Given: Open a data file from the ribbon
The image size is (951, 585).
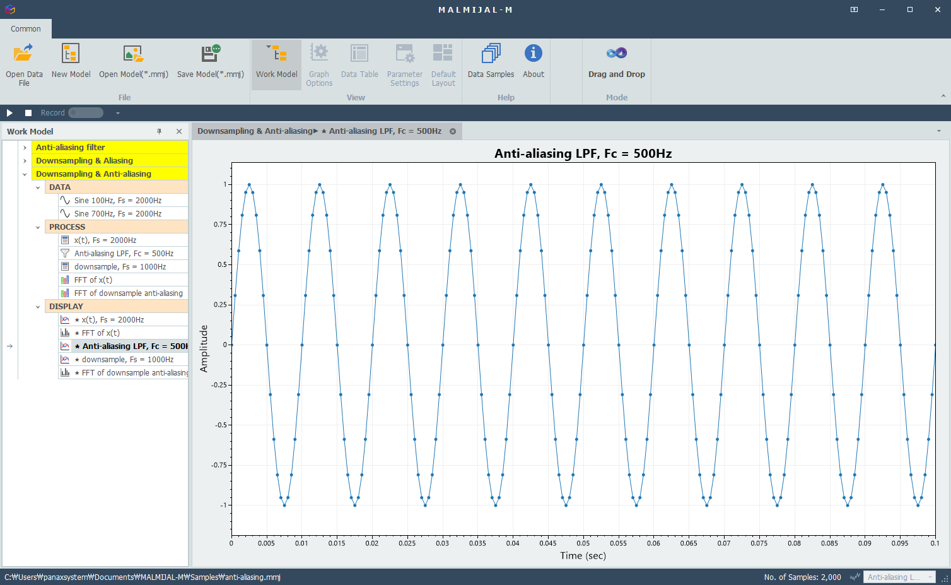Looking at the screenshot, I should click(x=24, y=65).
